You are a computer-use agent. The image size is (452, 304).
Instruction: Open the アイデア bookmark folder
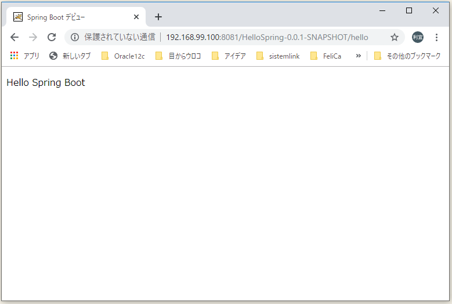coord(229,56)
